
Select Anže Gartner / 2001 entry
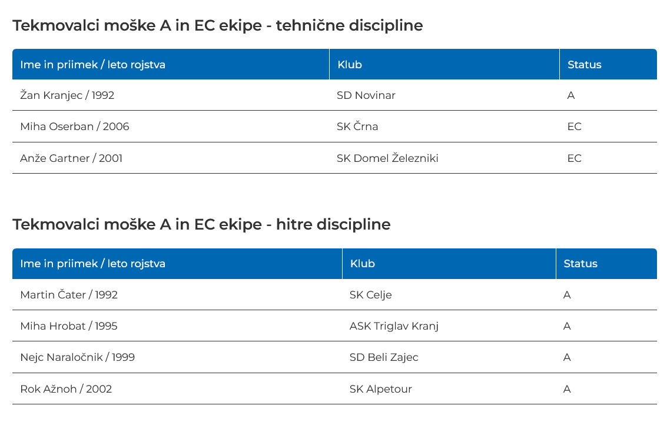click(x=71, y=158)
